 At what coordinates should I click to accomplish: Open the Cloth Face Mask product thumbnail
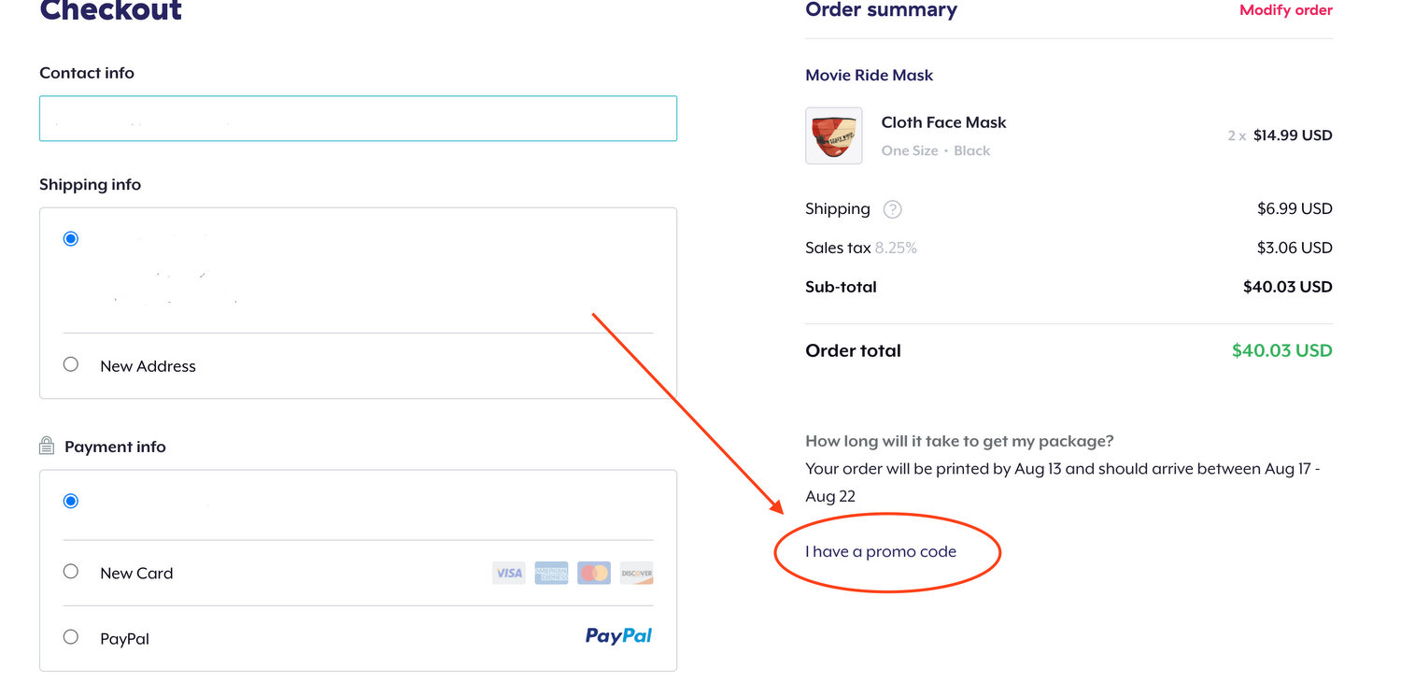point(833,135)
